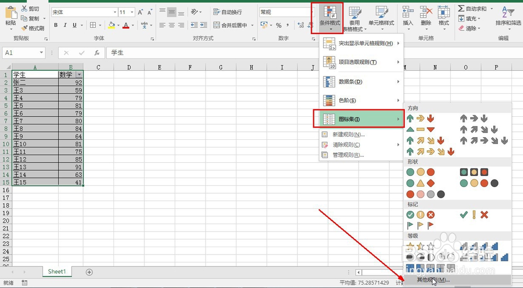Click More Rules (其他规则) at the bottom

click(x=458, y=280)
